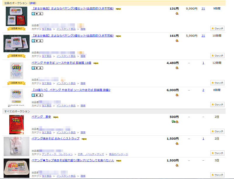Image resolution: width=234 pixels, height=179 pixels.
Task: Click 超大盛り yakisoba package thumbnail
Action: point(16,168)
